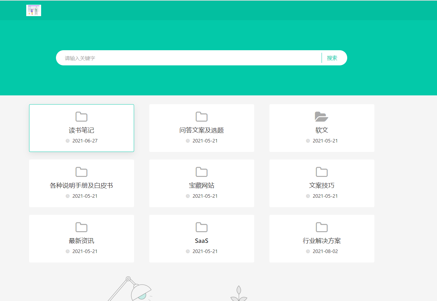
Task: Open the 读书笔记 folder icon
Action: pos(81,117)
